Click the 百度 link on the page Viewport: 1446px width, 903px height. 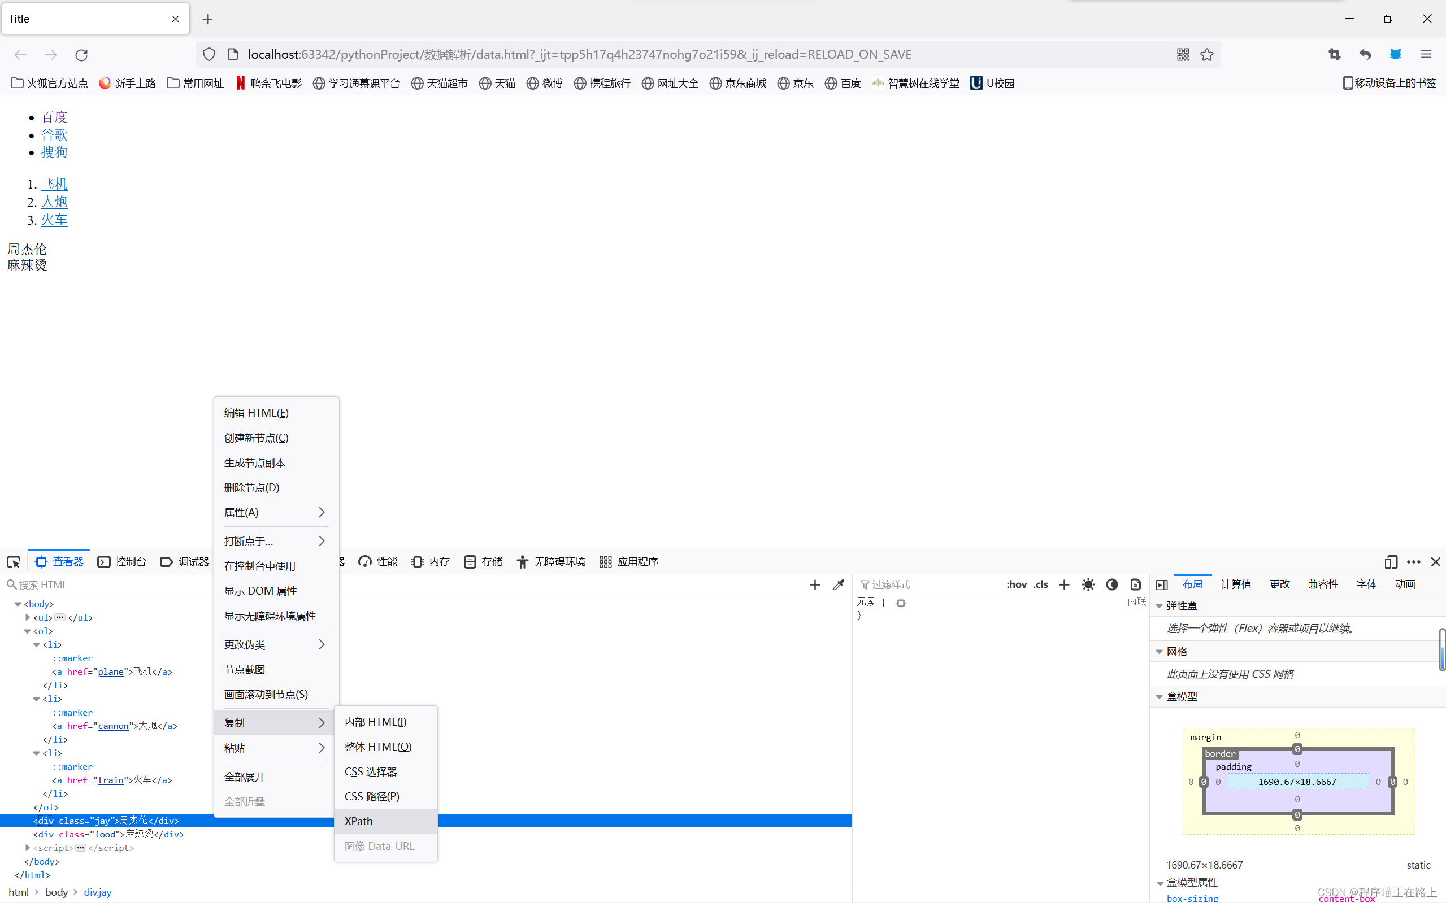point(54,117)
